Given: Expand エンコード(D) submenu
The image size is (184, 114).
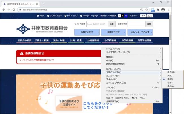Looking at the screenshot, I should tap(132, 76).
